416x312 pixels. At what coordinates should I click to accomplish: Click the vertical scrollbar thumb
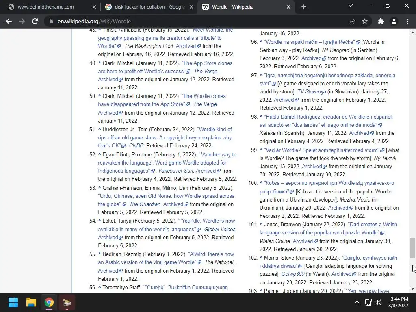pyautogui.click(x=412, y=248)
